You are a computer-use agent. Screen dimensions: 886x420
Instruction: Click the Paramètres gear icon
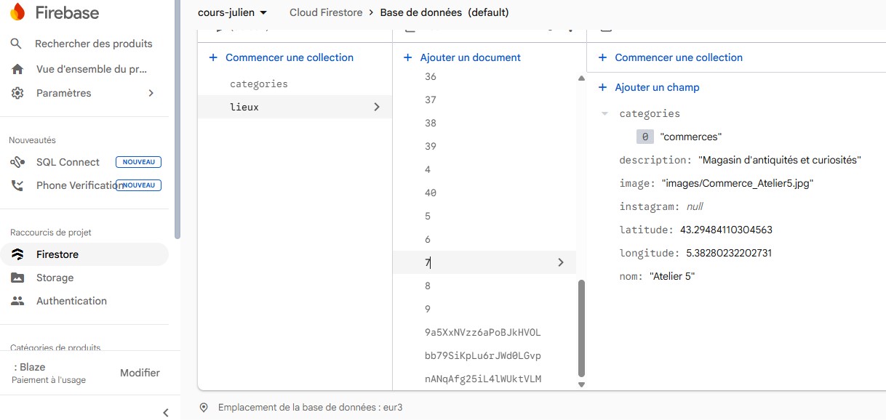point(17,93)
